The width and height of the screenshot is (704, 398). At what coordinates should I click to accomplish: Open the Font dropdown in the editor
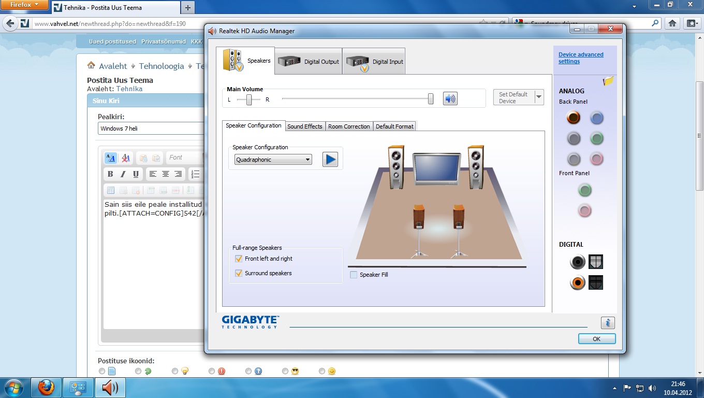185,158
